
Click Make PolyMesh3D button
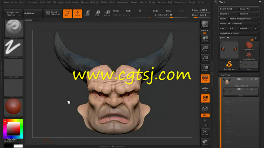[x=244, y=19]
